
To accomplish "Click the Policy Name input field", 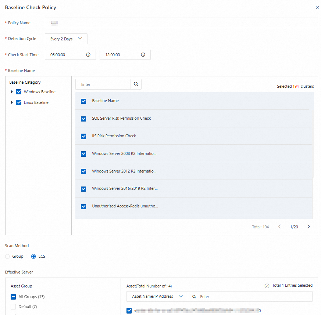I will pos(181,23).
